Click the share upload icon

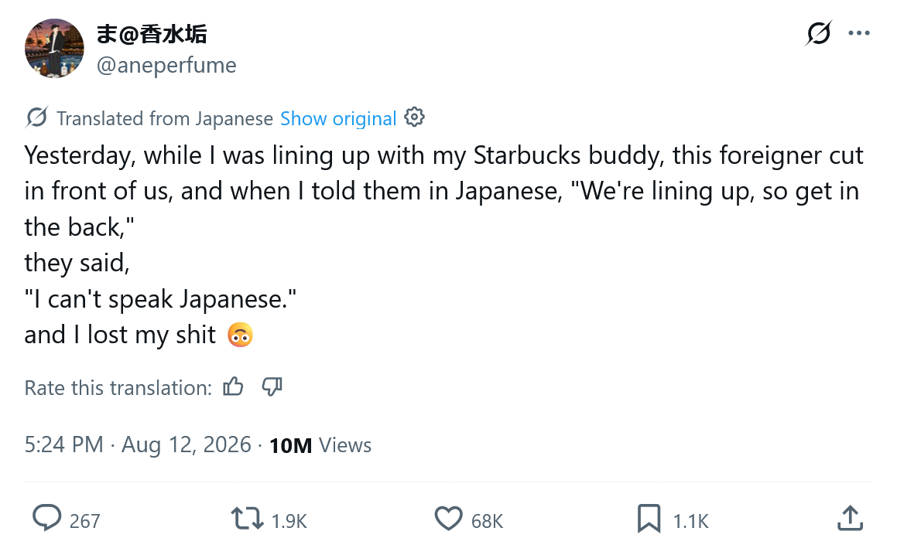tap(850, 519)
